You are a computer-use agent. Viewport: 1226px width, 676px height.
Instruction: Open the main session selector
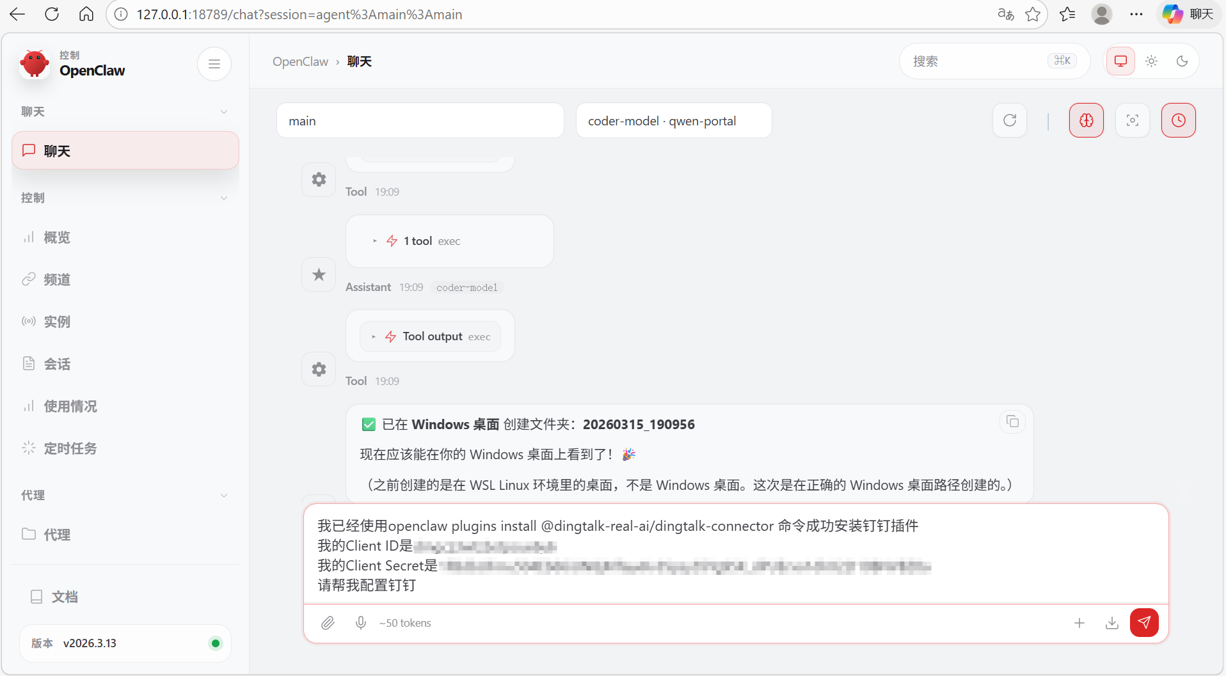click(420, 121)
